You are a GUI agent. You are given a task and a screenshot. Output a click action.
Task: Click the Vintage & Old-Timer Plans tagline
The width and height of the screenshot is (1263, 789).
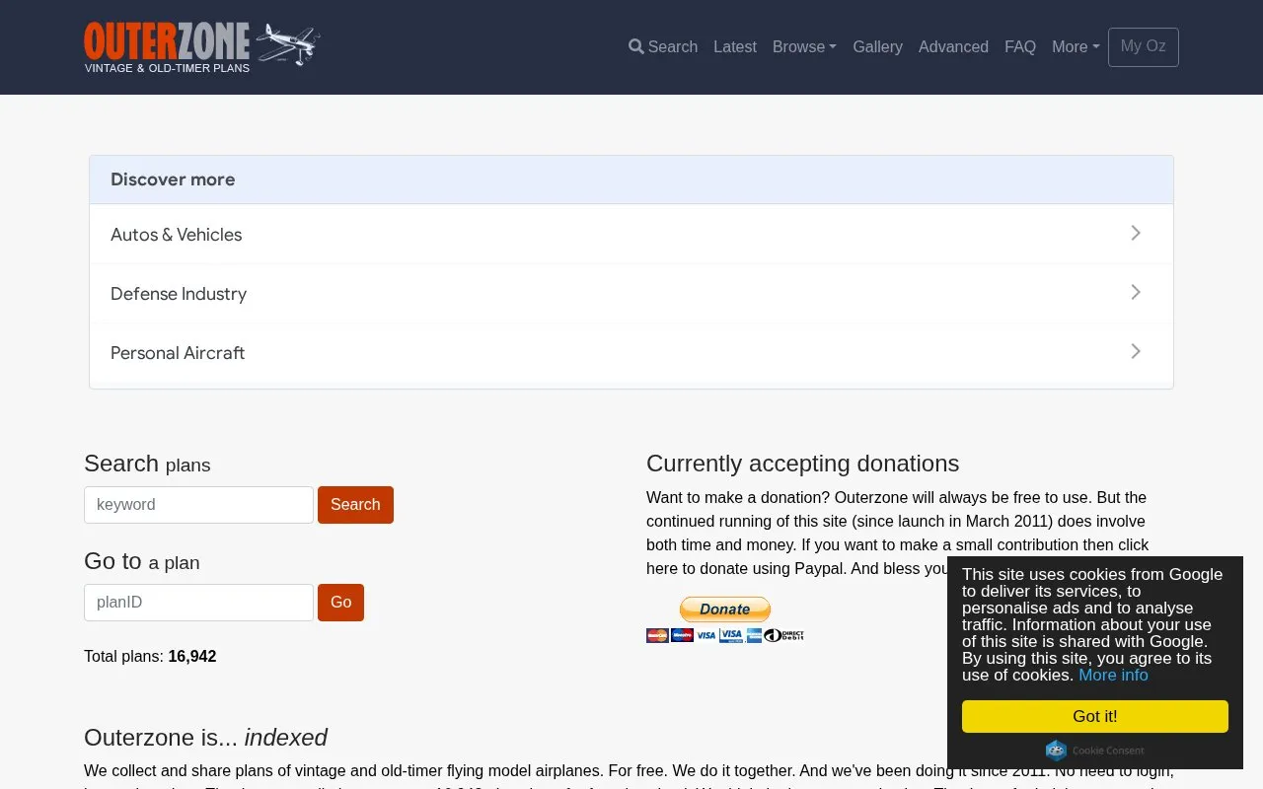(x=167, y=68)
